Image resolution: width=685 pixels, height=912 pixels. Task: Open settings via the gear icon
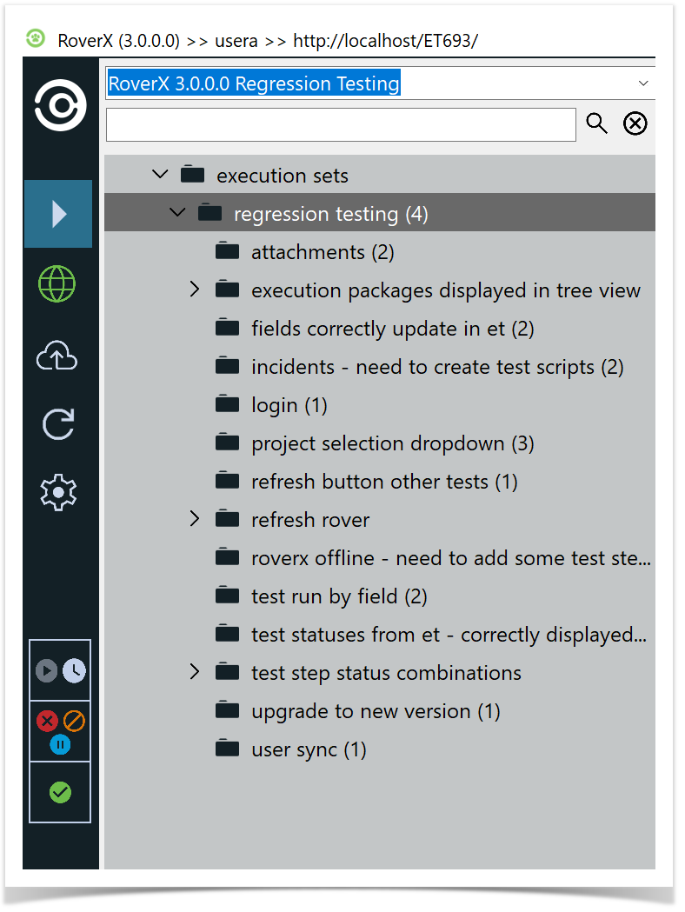(x=58, y=493)
